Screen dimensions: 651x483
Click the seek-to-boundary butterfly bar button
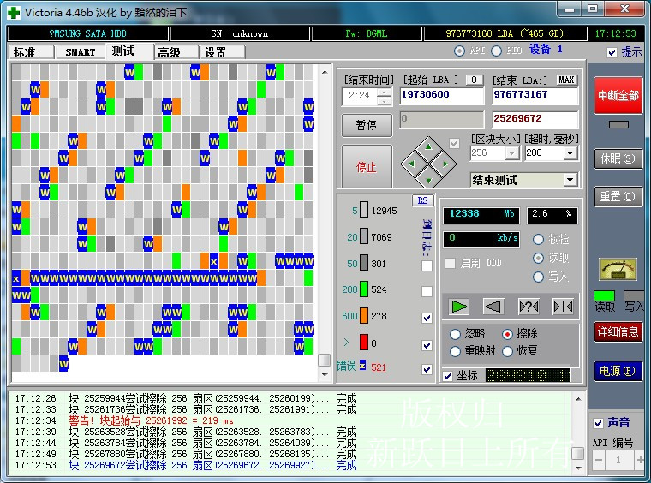click(564, 307)
